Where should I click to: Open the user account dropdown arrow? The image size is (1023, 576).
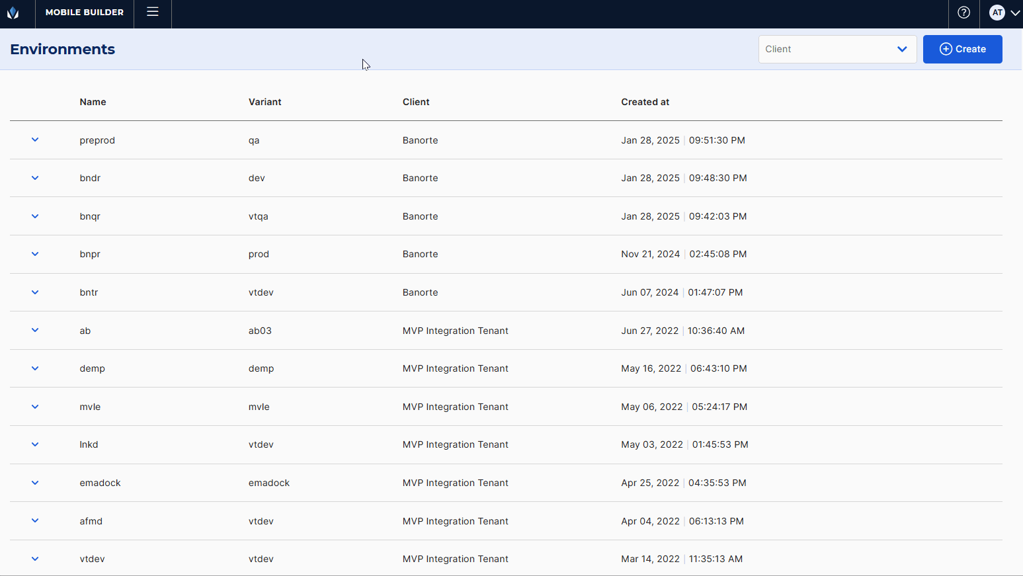(1015, 13)
